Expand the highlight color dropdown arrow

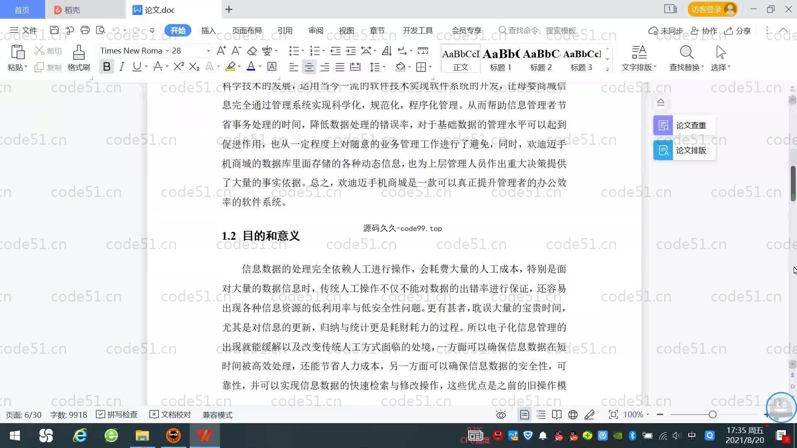[239, 67]
